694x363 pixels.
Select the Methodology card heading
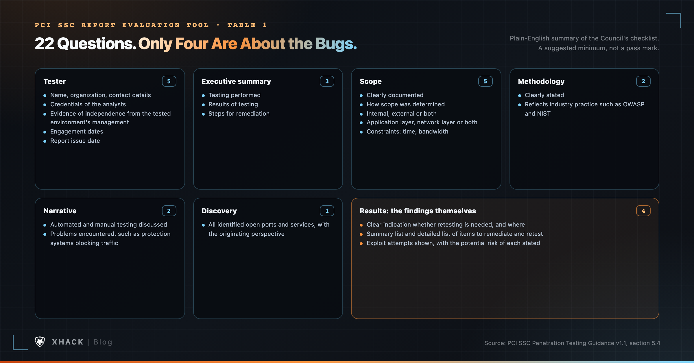(x=541, y=81)
